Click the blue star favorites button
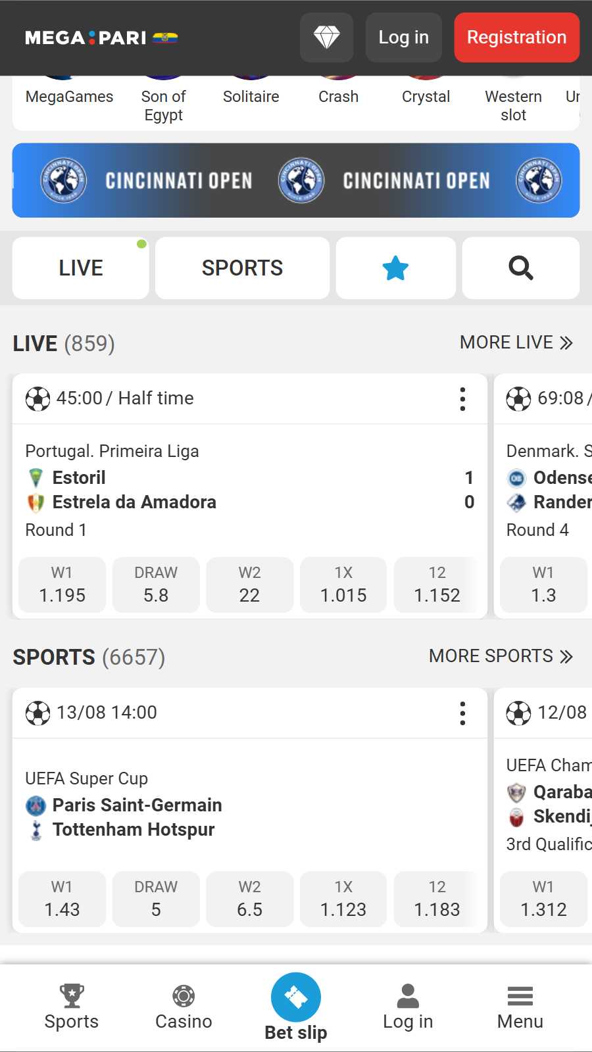This screenshot has height=1052, width=592. click(x=395, y=268)
